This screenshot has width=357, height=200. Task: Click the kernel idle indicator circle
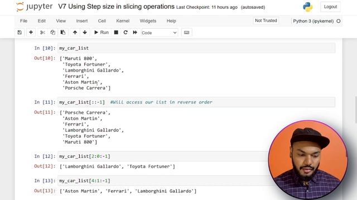(x=339, y=21)
